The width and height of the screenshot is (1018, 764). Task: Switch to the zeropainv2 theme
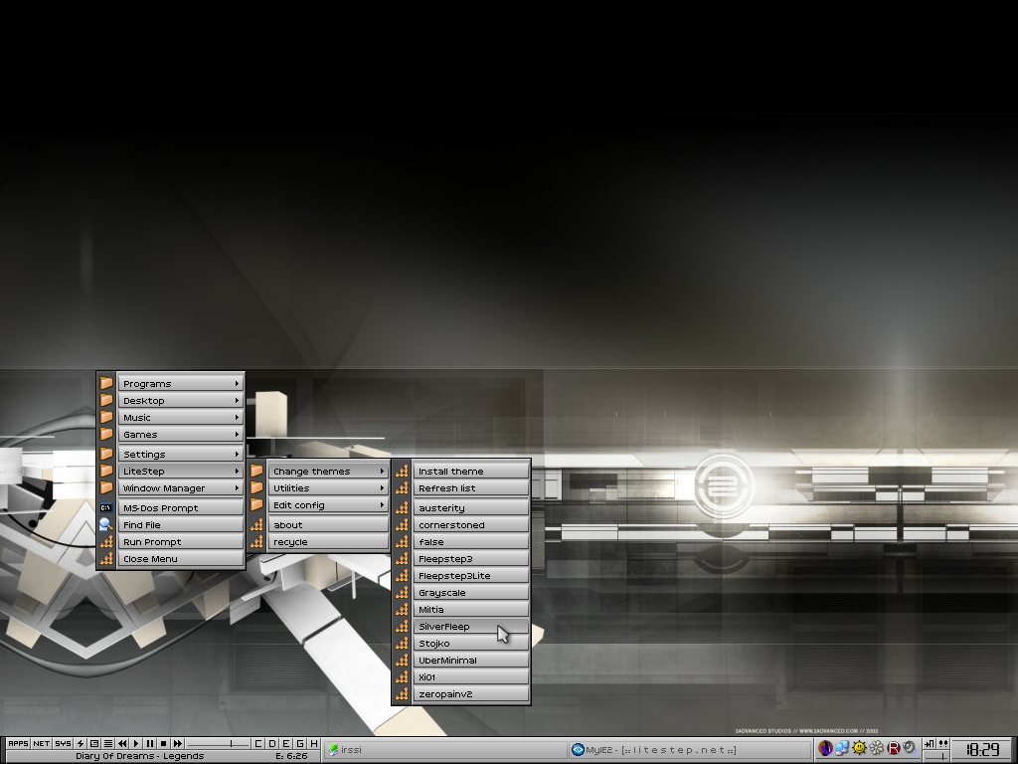[471, 693]
